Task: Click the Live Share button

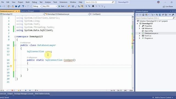Action: [168, 7]
